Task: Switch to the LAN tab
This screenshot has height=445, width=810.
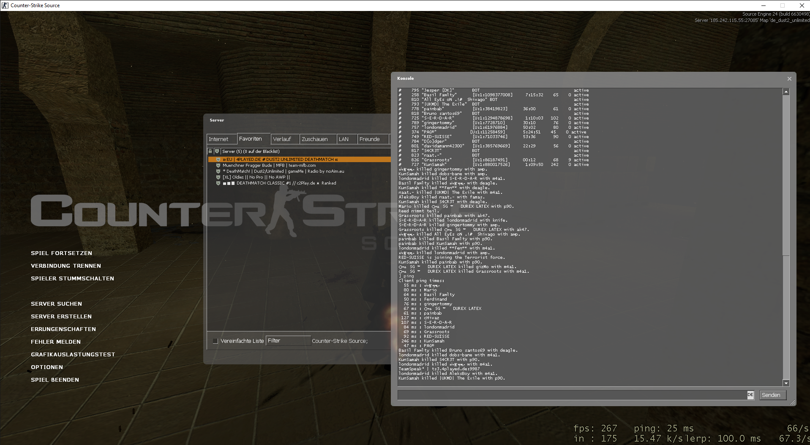Action: pyautogui.click(x=346, y=139)
